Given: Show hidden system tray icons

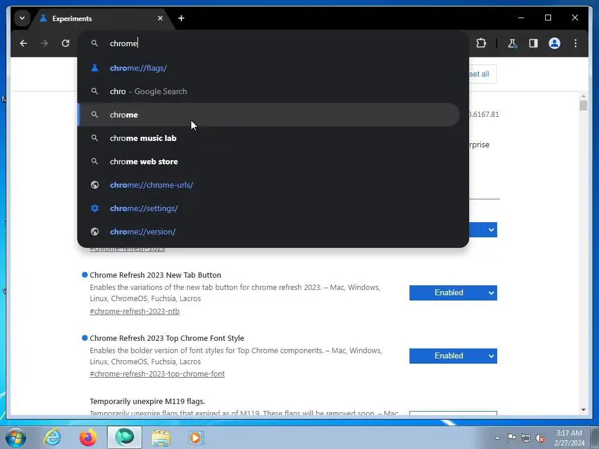Looking at the screenshot, I should pos(497,438).
